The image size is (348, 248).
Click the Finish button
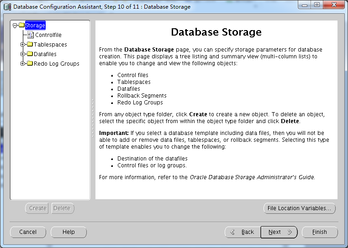320,232
